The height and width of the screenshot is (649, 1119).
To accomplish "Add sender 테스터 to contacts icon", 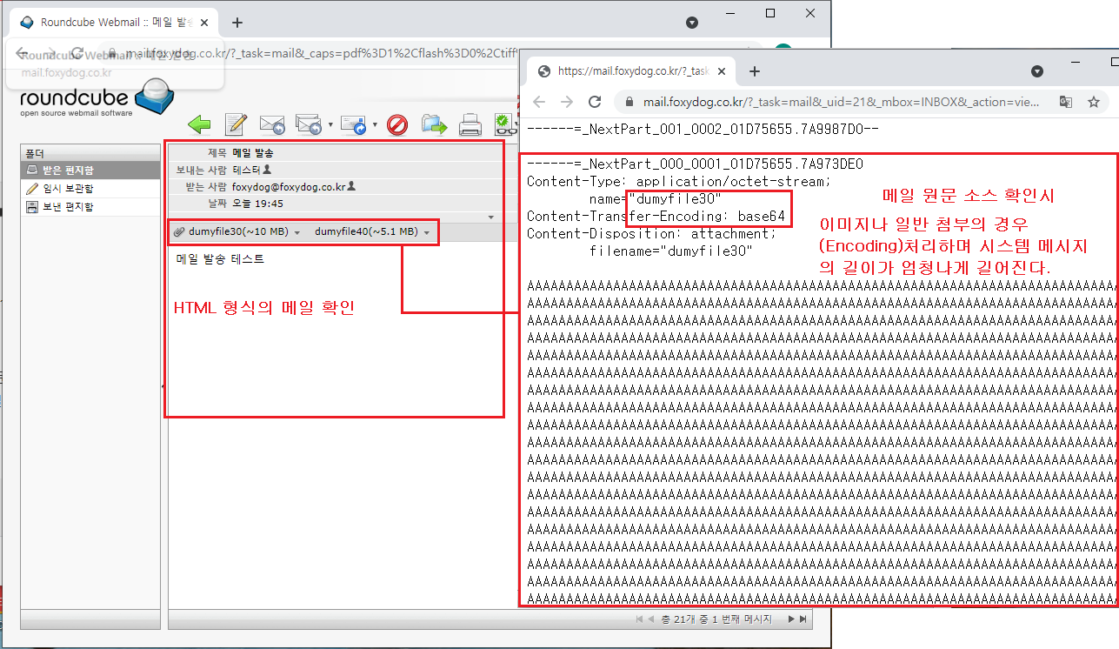I will [267, 170].
